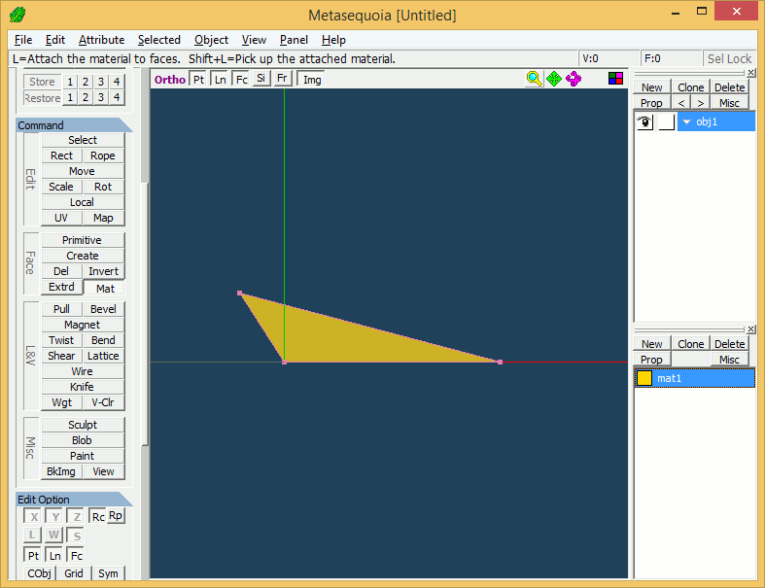Close the object panel with X

pyautogui.click(x=750, y=72)
